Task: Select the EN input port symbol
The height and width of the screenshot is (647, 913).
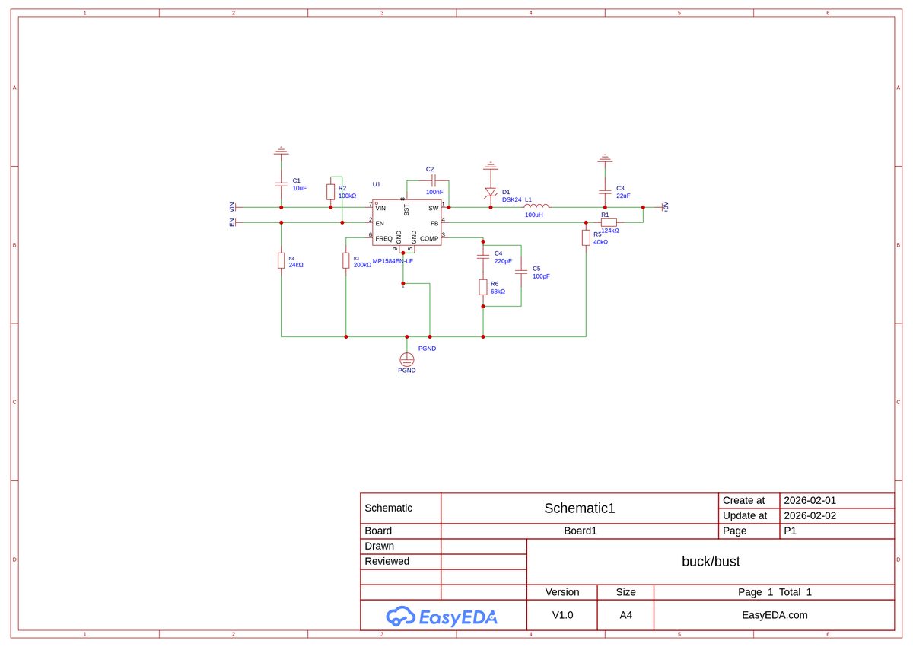Action: click(233, 222)
